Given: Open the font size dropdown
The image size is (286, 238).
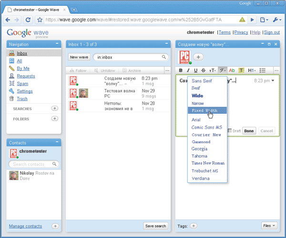Looking at the screenshot, I should (x=213, y=70).
